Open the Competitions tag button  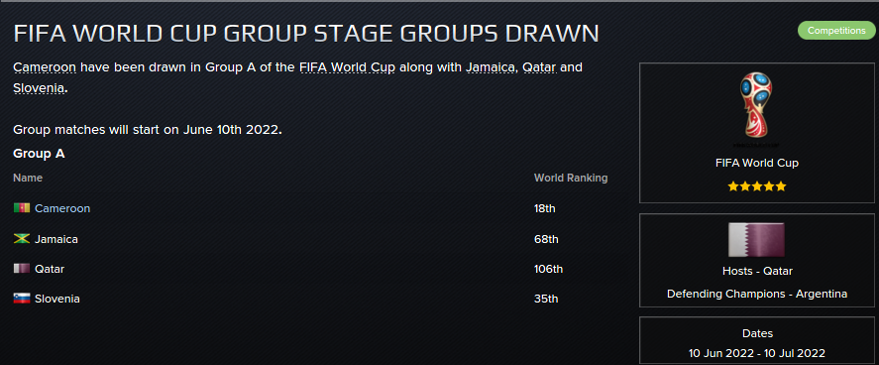pyautogui.click(x=836, y=31)
